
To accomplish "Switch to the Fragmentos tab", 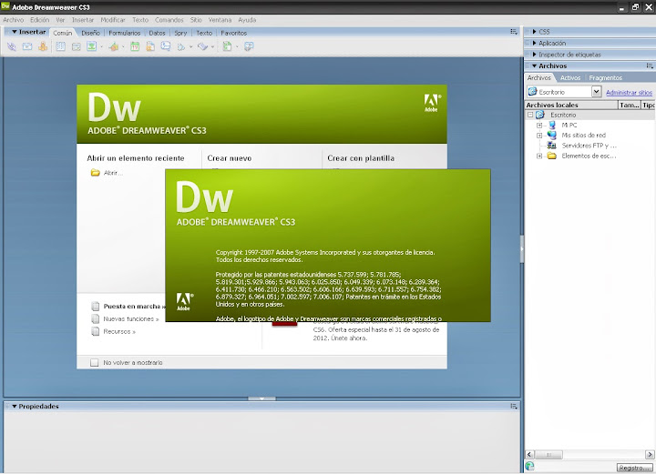I will (x=605, y=77).
